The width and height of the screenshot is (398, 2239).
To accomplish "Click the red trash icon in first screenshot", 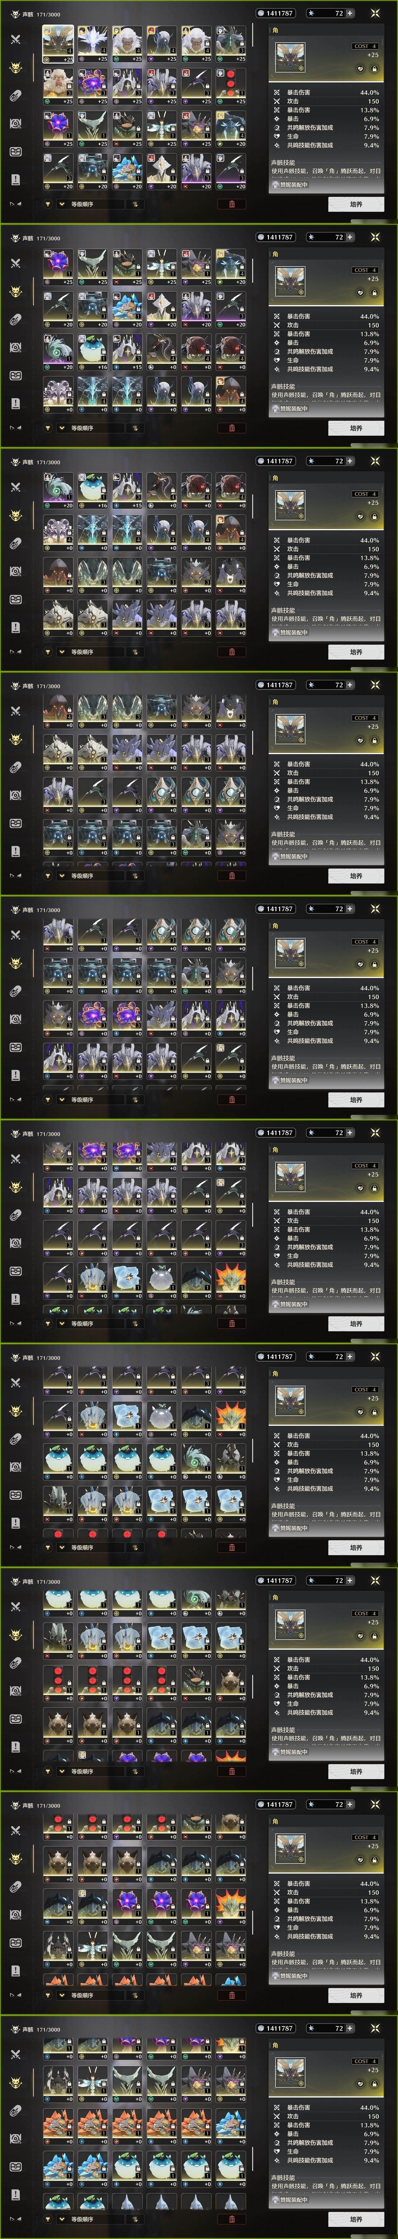I will [231, 204].
